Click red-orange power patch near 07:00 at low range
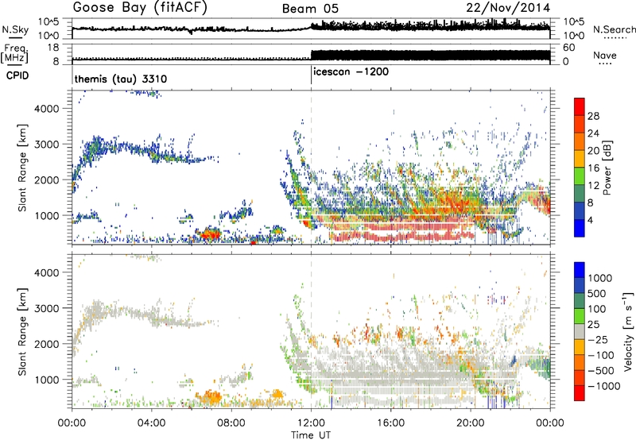This screenshot has width=636, height=440. tap(208, 234)
